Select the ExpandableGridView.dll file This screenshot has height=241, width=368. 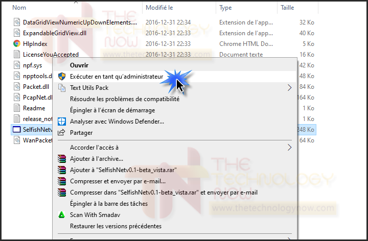[x=55, y=33]
